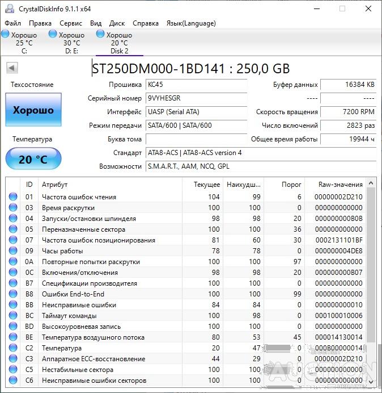Click status orb for Часы работы
382x393 pixels.
[x=13, y=250]
